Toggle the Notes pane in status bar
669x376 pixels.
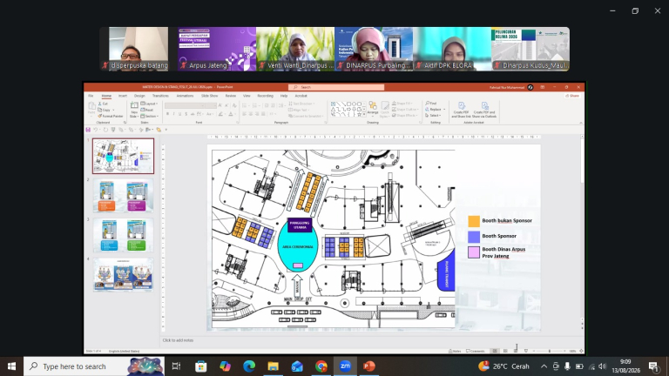[455, 351]
